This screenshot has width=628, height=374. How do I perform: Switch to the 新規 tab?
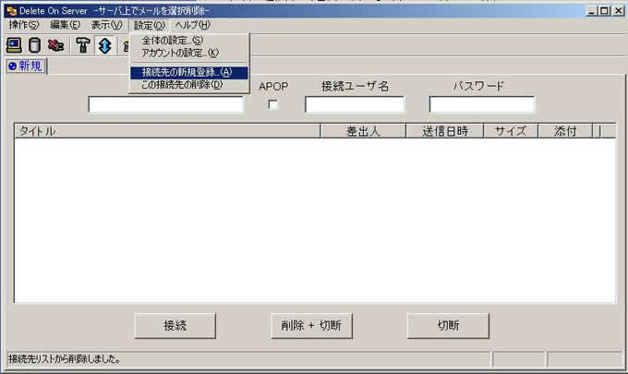click(x=26, y=66)
